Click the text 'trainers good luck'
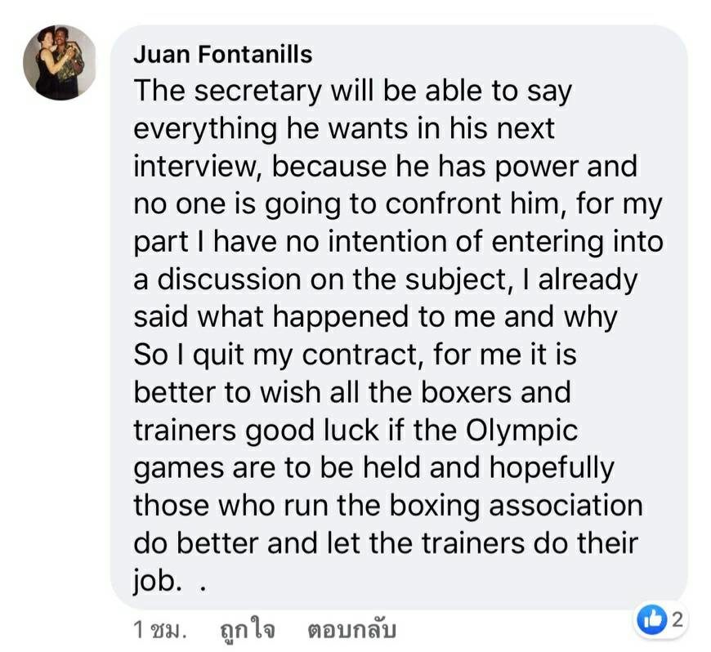 tap(256, 431)
